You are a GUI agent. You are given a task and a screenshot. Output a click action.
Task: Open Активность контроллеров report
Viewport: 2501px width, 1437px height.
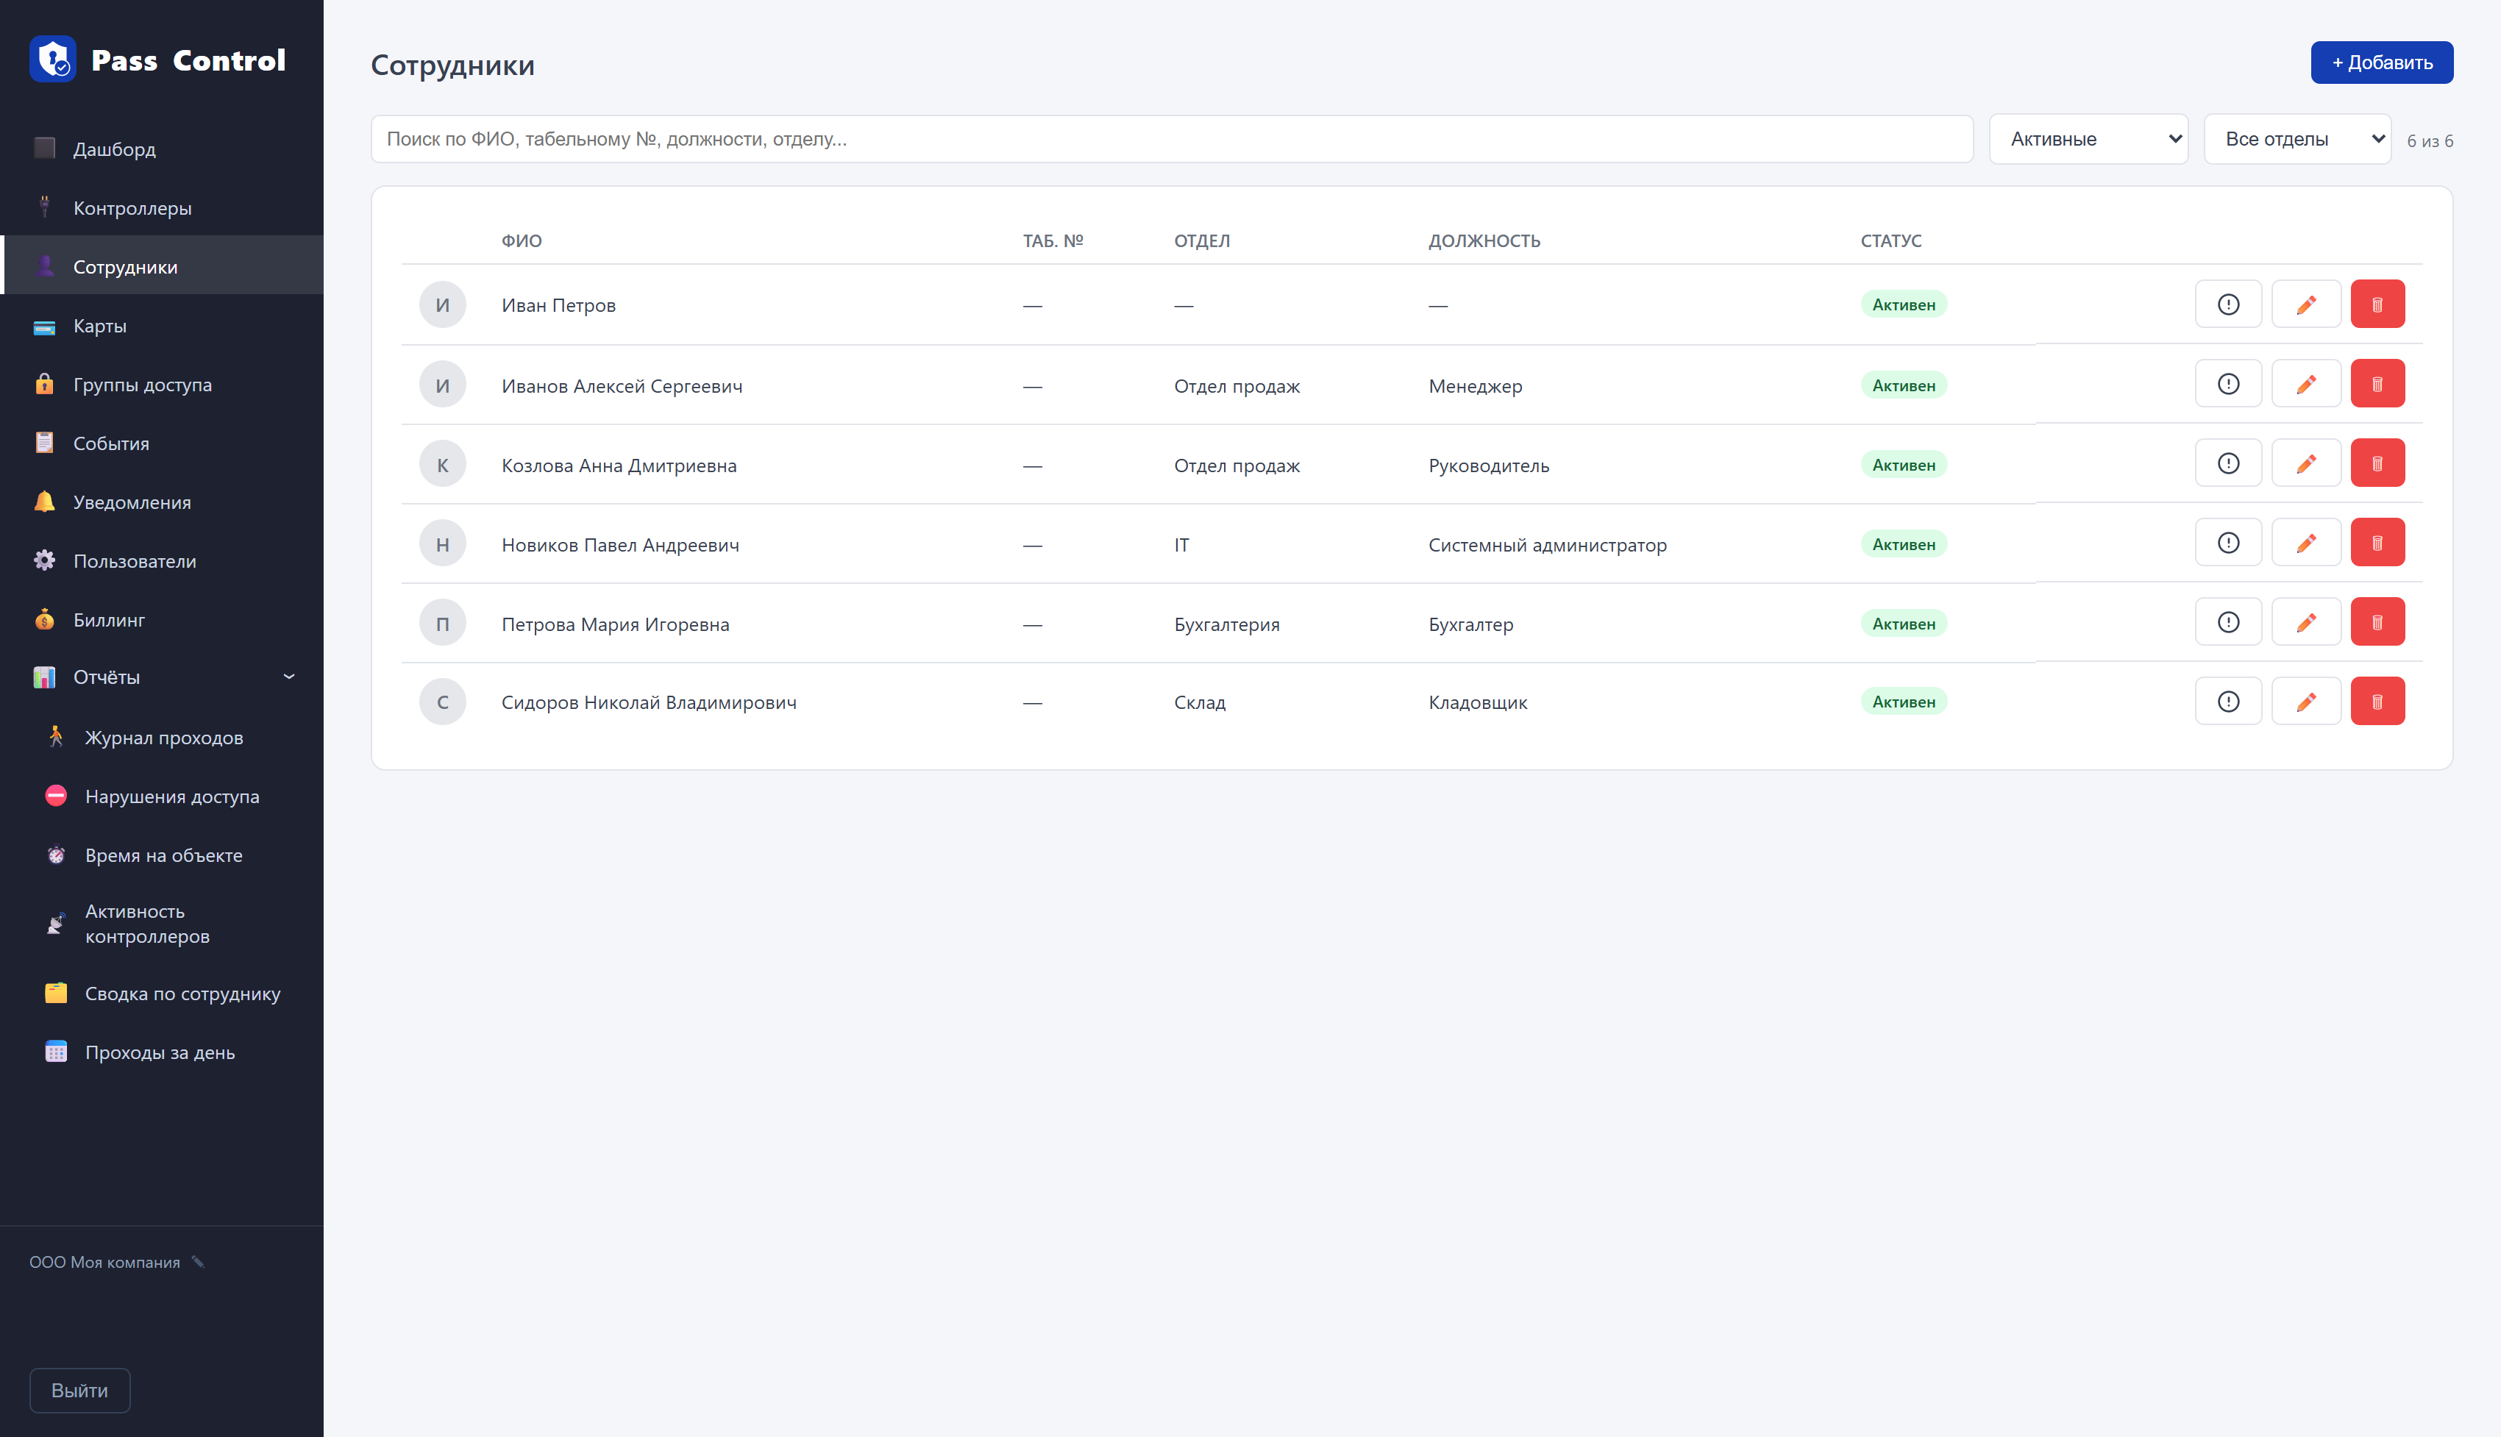[x=162, y=924]
